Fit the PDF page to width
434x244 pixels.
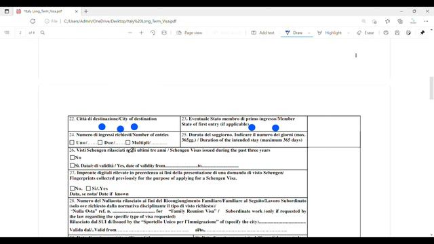[164, 33]
